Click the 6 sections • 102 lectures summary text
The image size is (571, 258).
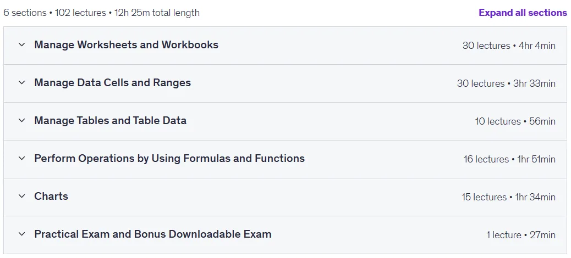(x=54, y=13)
